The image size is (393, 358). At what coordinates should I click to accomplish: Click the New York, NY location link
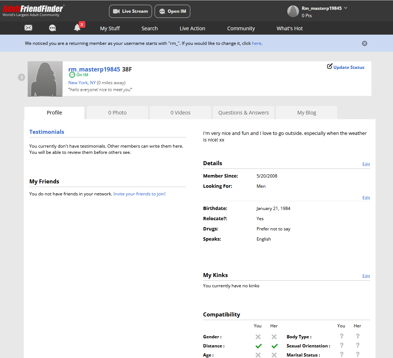point(82,82)
